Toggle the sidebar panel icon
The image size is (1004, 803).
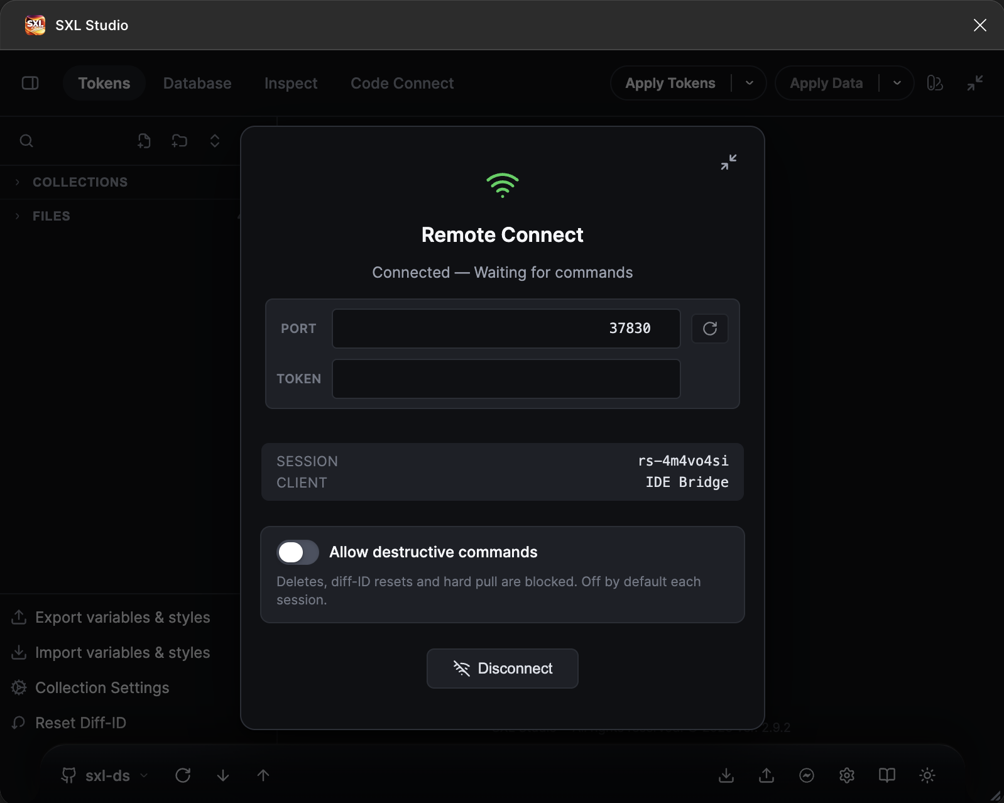pyautogui.click(x=30, y=83)
